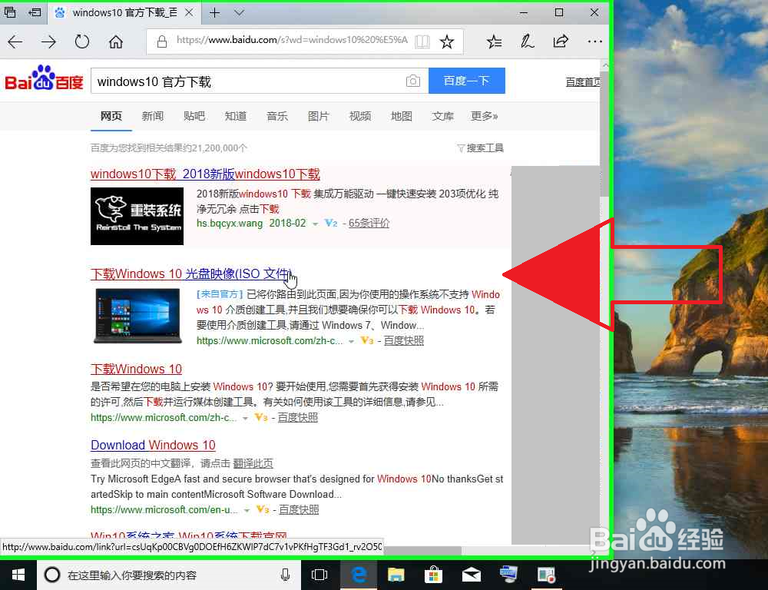Switch to the 贴吧 tab
This screenshot has width=768, height=590.
point(194,116)
